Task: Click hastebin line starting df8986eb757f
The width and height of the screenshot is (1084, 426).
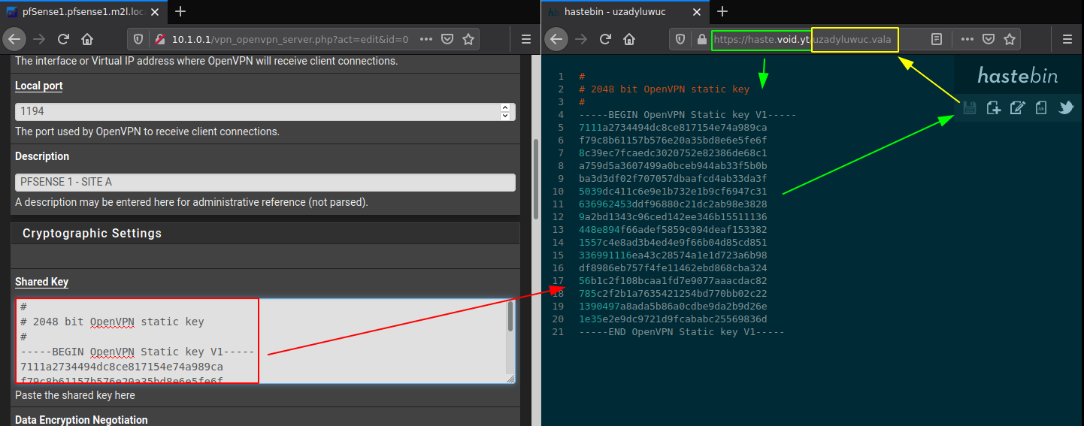Action: tap(673, 267)
